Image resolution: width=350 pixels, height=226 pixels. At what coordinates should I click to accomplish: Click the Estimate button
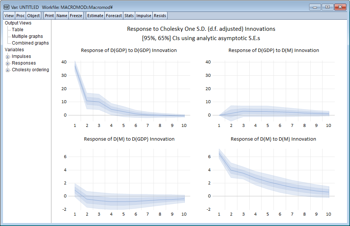(x=95, y=16)
